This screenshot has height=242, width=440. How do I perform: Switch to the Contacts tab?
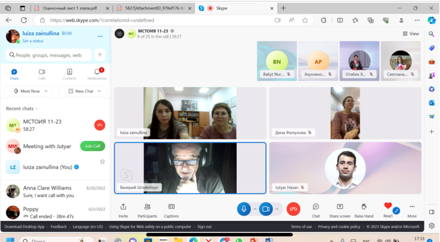point(69,74)
